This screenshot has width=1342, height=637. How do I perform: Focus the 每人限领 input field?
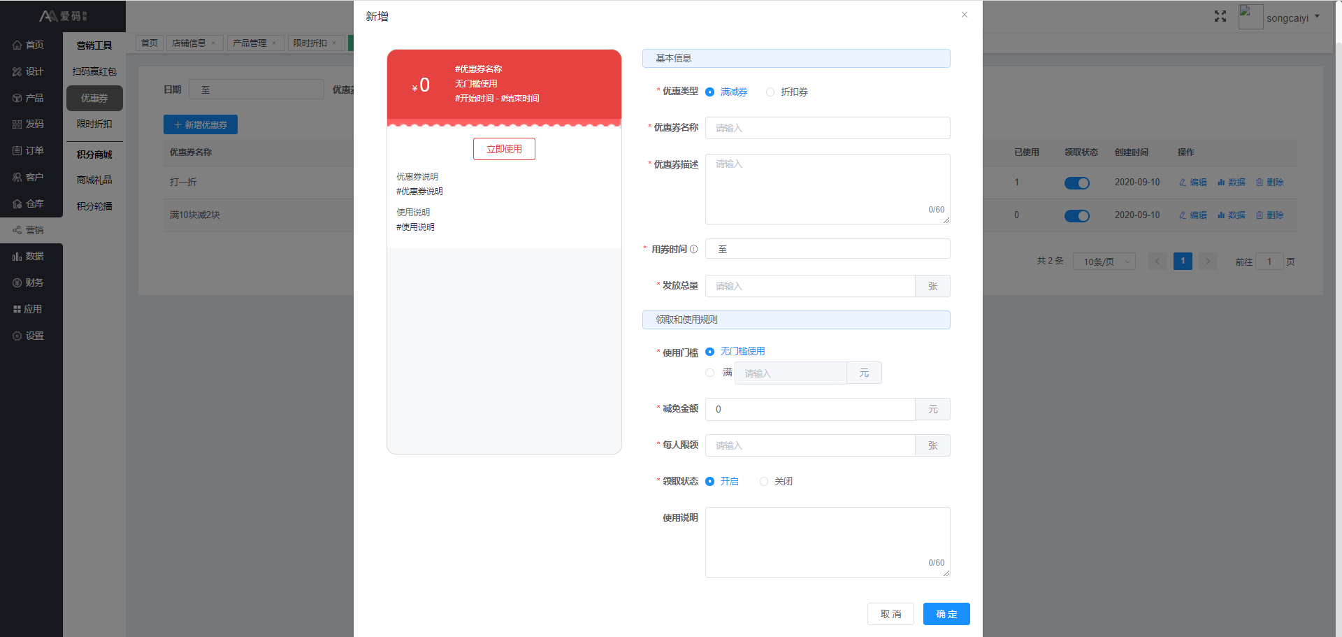[x=810, y=445]
